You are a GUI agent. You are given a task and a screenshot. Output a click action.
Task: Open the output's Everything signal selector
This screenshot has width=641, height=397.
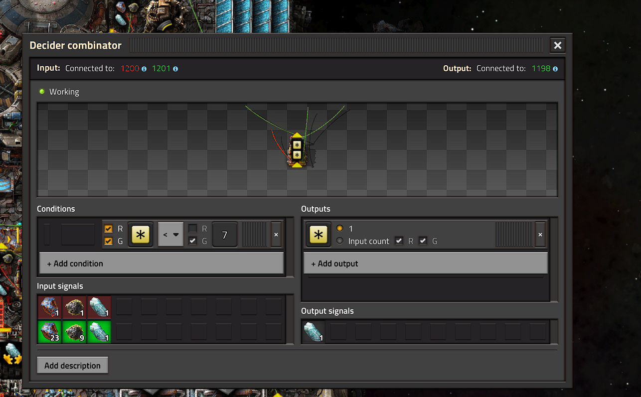tap(319, 235)
